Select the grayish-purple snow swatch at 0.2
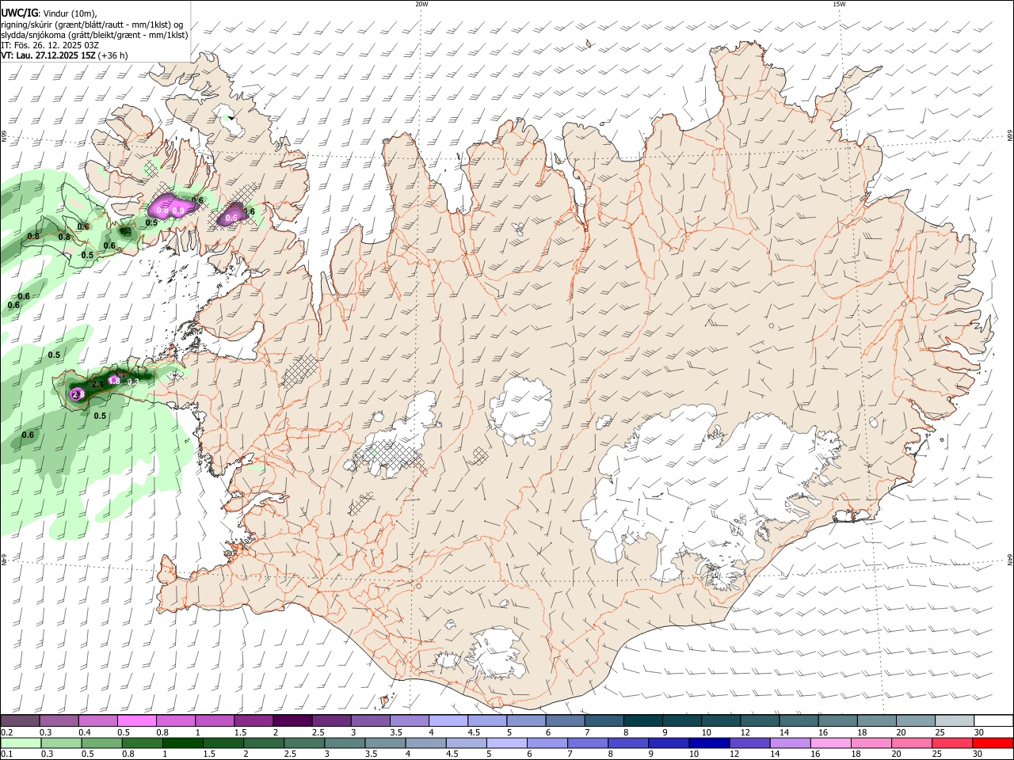This screenshot has height=760, width=1014. coord(20,720)
